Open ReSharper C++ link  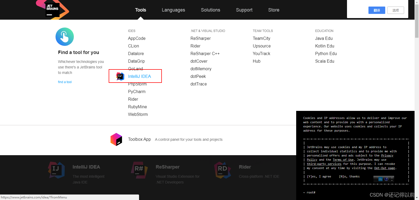(x=205, y=53)
